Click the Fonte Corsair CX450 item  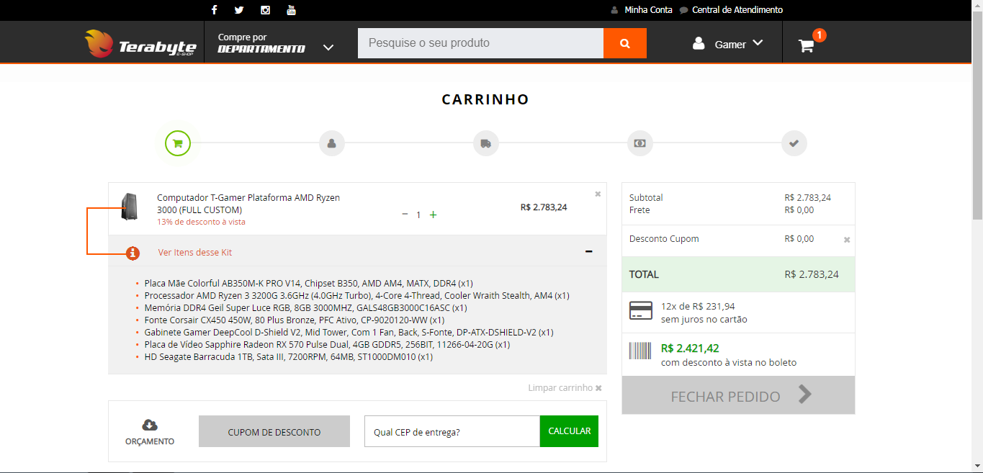pos(295,320)
